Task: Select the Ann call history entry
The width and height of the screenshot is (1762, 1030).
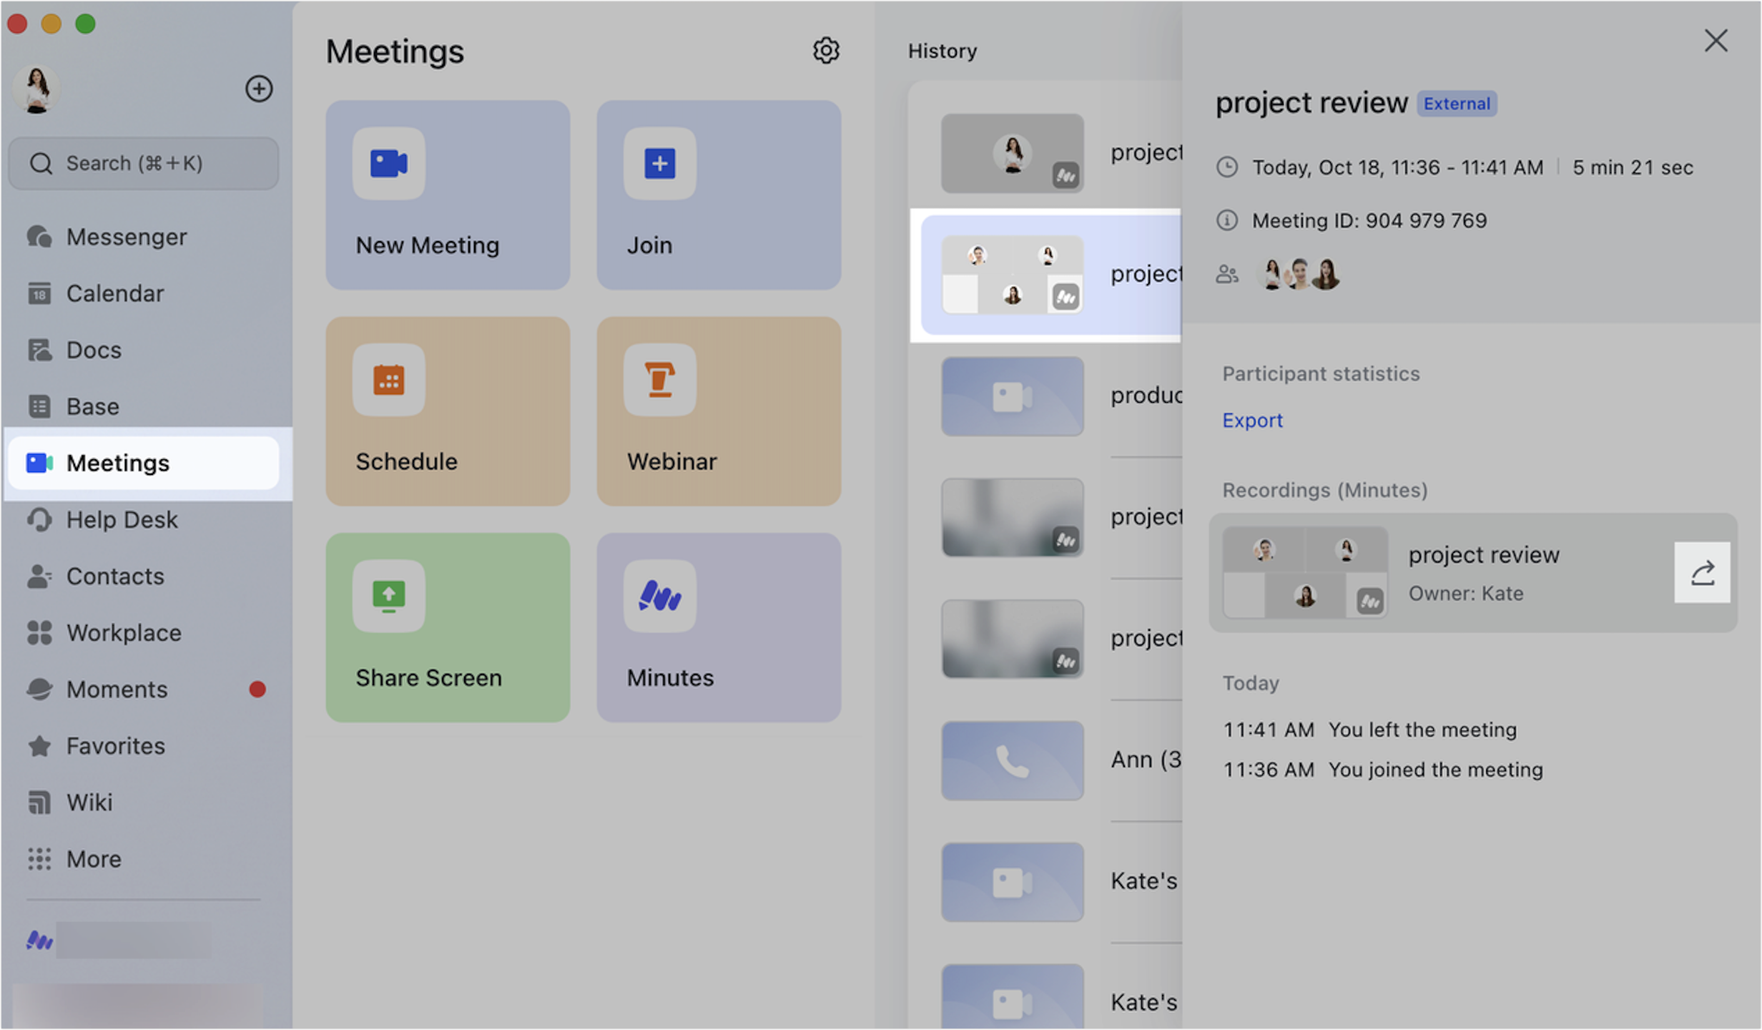Action: (x=1061, y=760)
